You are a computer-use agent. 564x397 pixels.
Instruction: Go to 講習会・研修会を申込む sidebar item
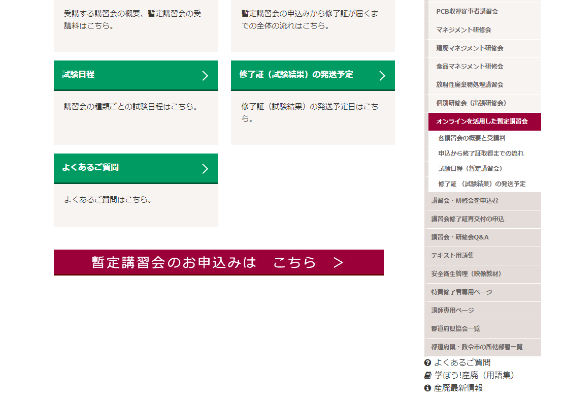(465, 201)
